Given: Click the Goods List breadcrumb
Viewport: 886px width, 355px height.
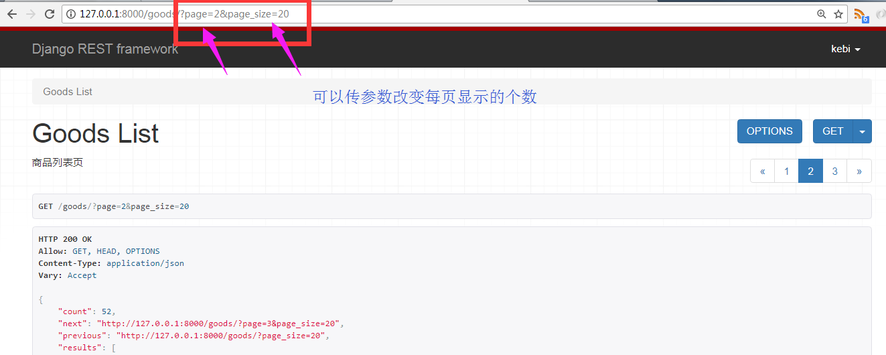Looking at the screenshot, I should 68,91.
